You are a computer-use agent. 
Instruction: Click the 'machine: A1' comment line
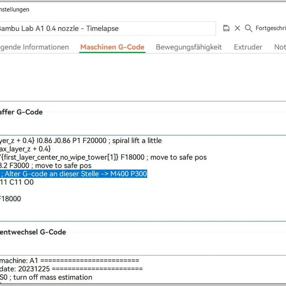point(69,261)
